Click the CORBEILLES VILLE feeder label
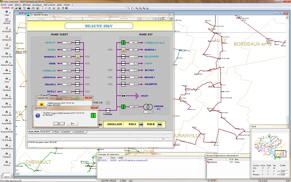291x182 pixels. 154,43
